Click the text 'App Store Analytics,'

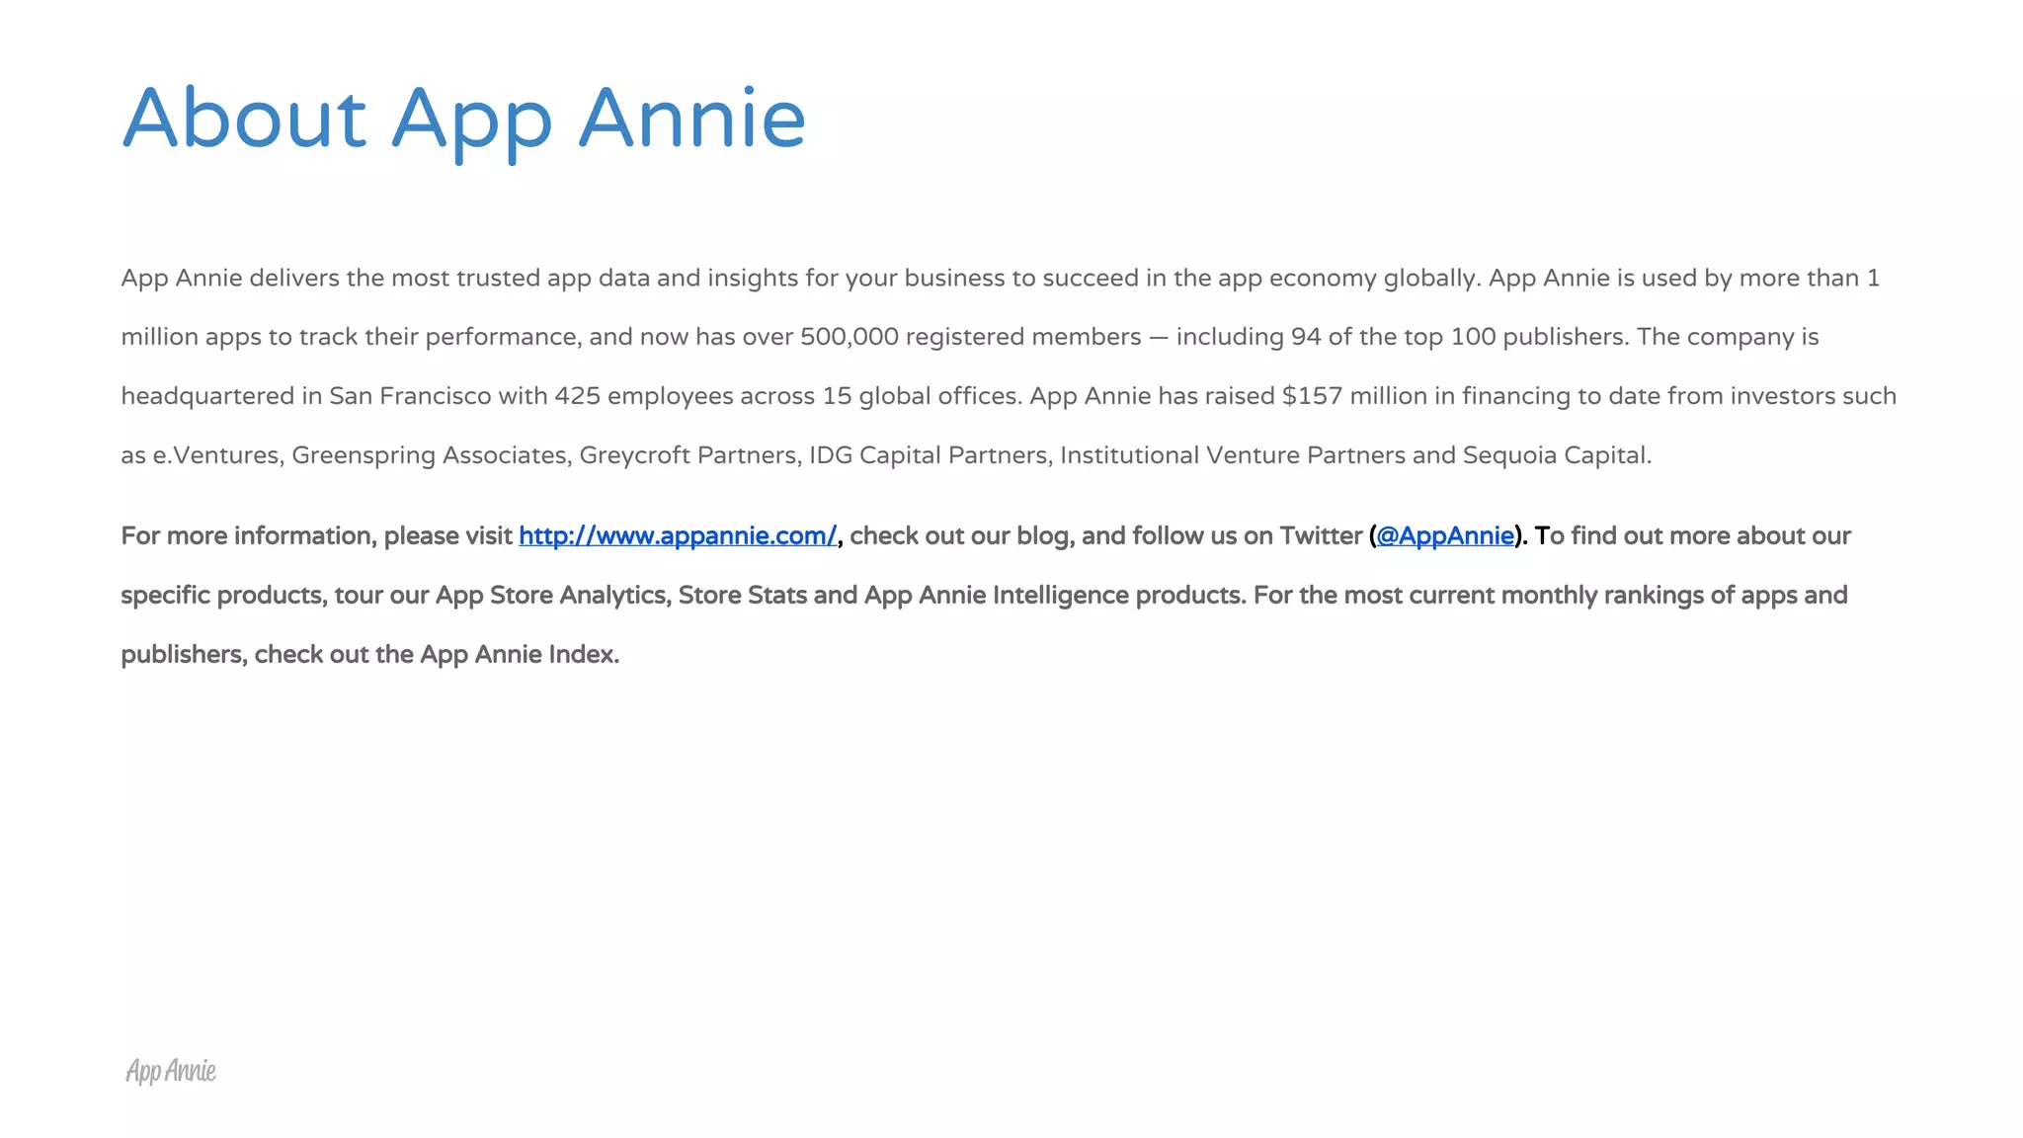(553, 596)
